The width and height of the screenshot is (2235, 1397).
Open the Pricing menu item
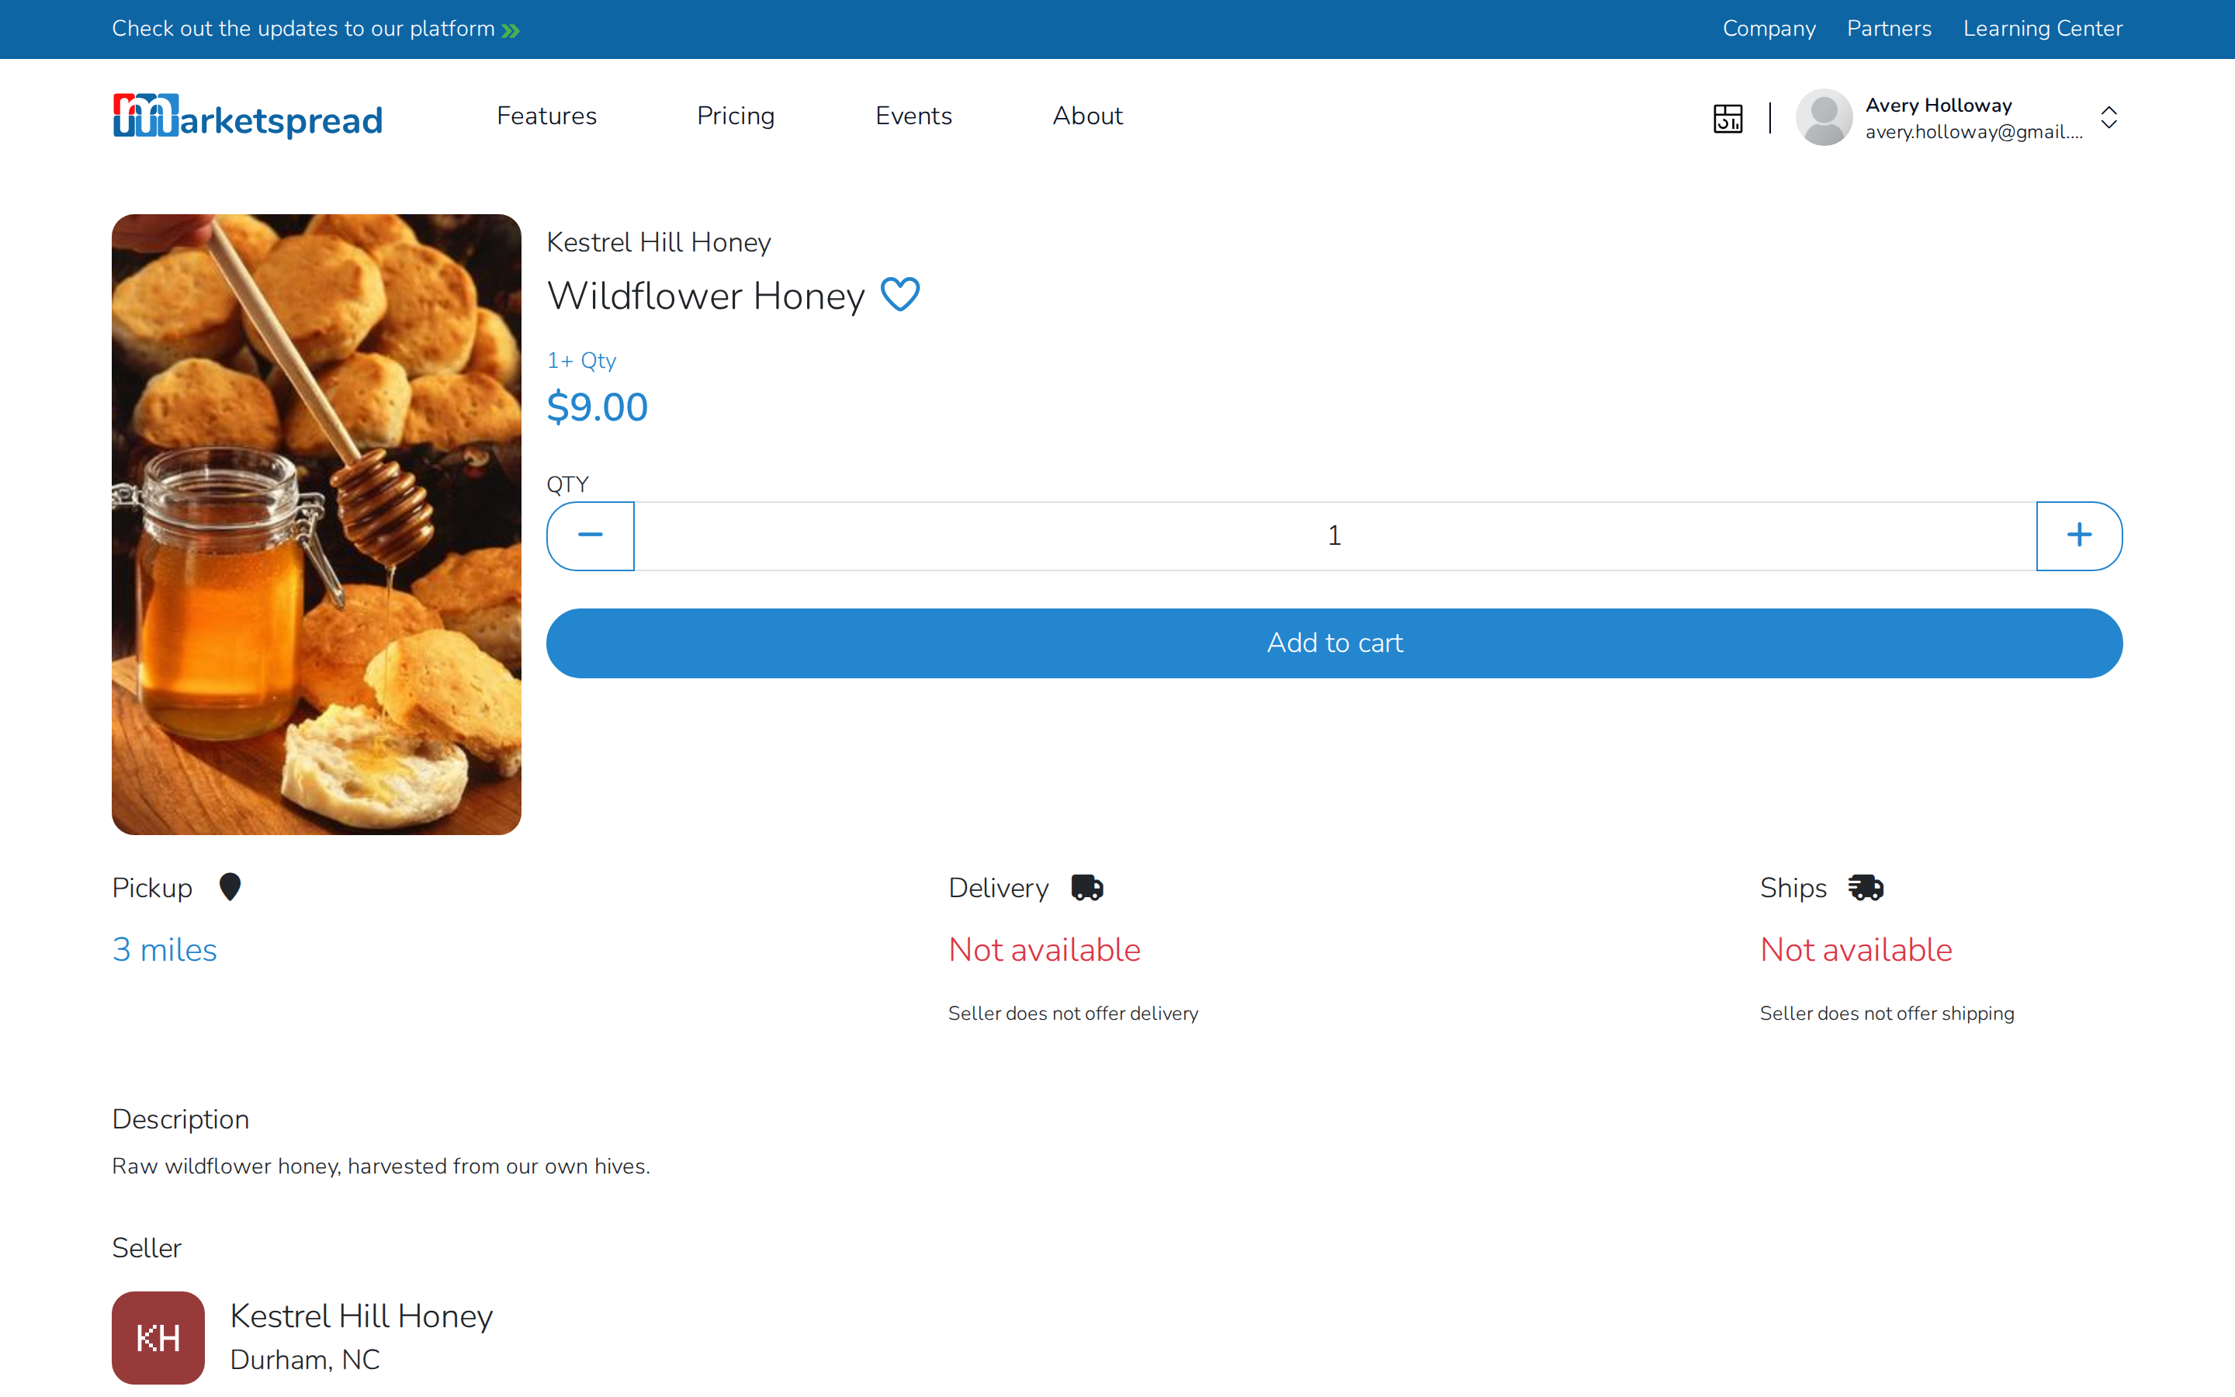tap(735, 116)
